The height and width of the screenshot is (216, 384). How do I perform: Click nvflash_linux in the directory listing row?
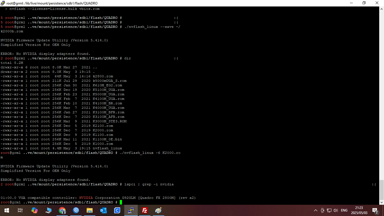point(107,148)
